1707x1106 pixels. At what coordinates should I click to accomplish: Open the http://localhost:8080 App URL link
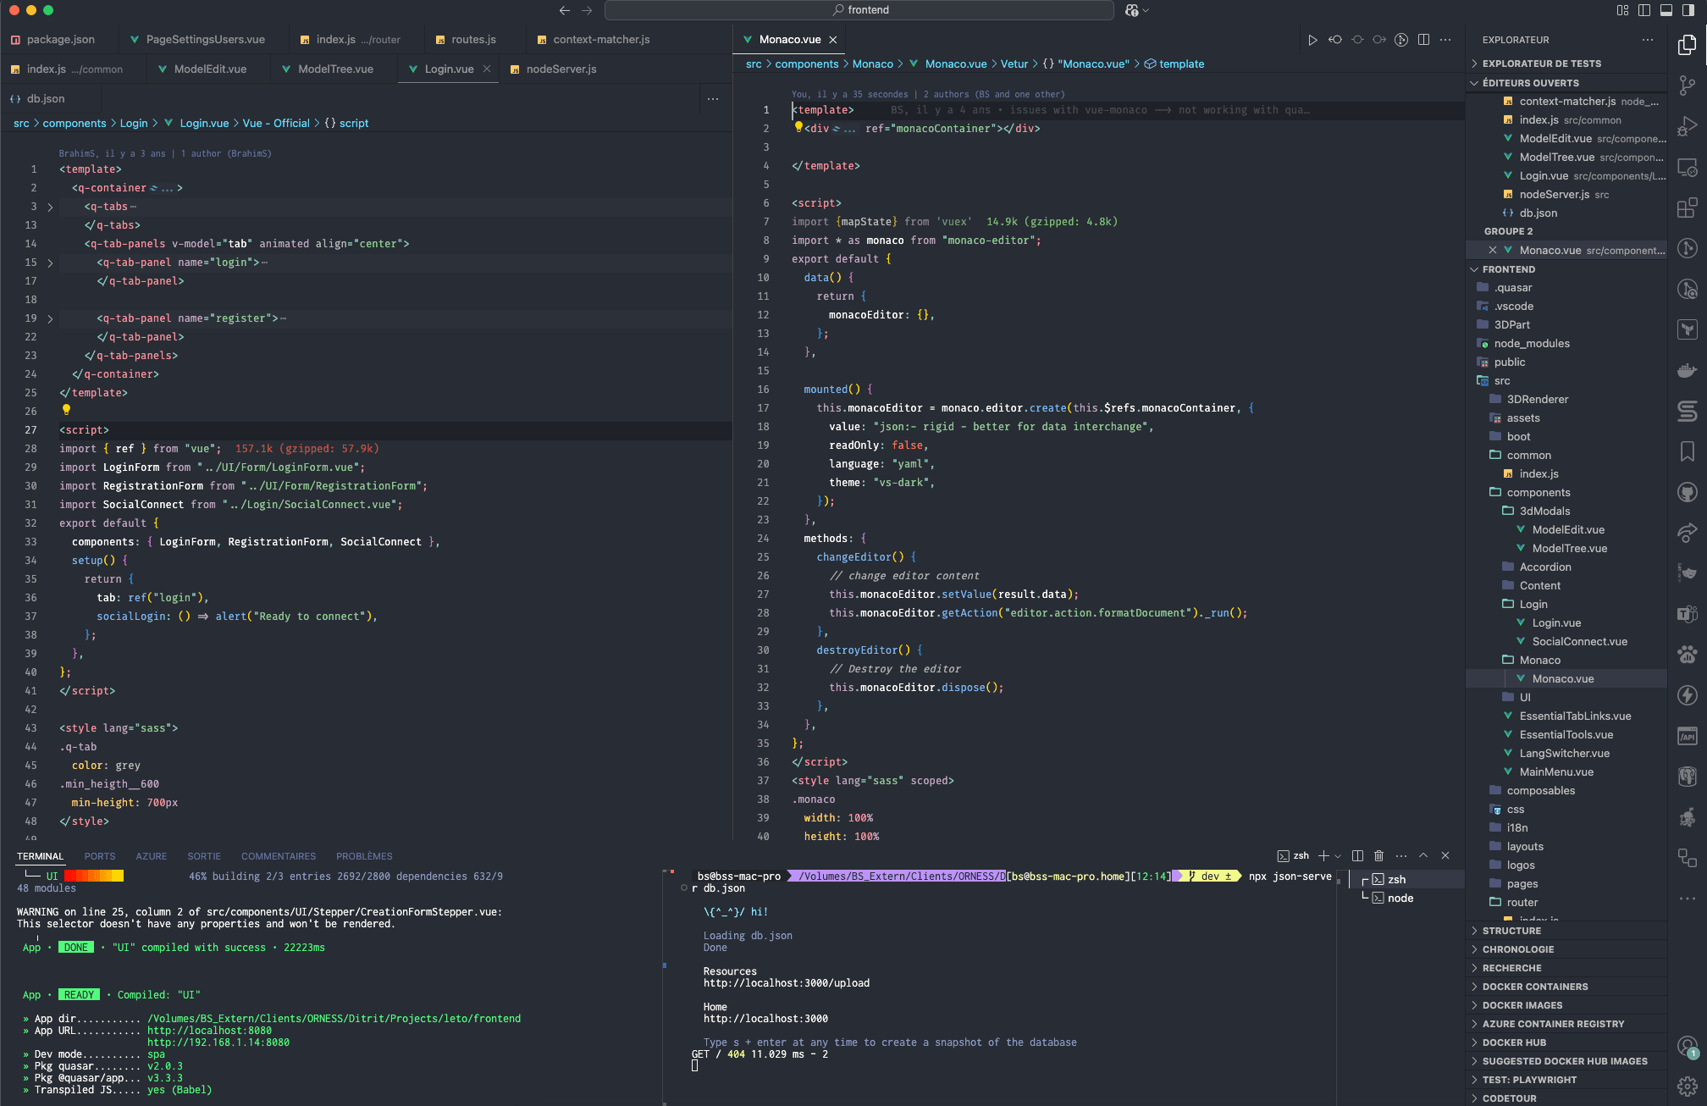pyautogui.click(x=210, y=1031)
